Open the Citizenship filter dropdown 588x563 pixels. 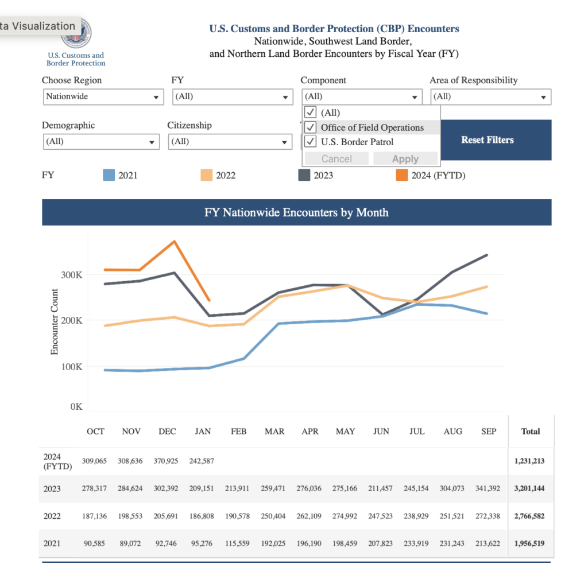(x=230, y=142)
